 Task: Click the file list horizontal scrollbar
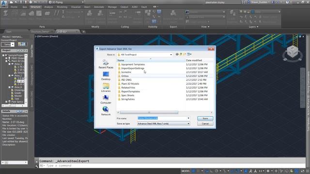[149, 113]
